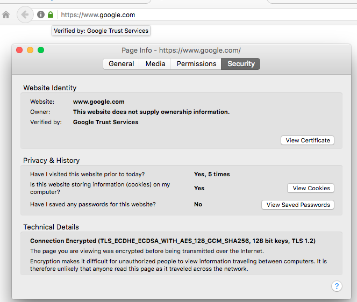
Task: Minimize Page Info window using yellow button
Action: pos(30,50)
